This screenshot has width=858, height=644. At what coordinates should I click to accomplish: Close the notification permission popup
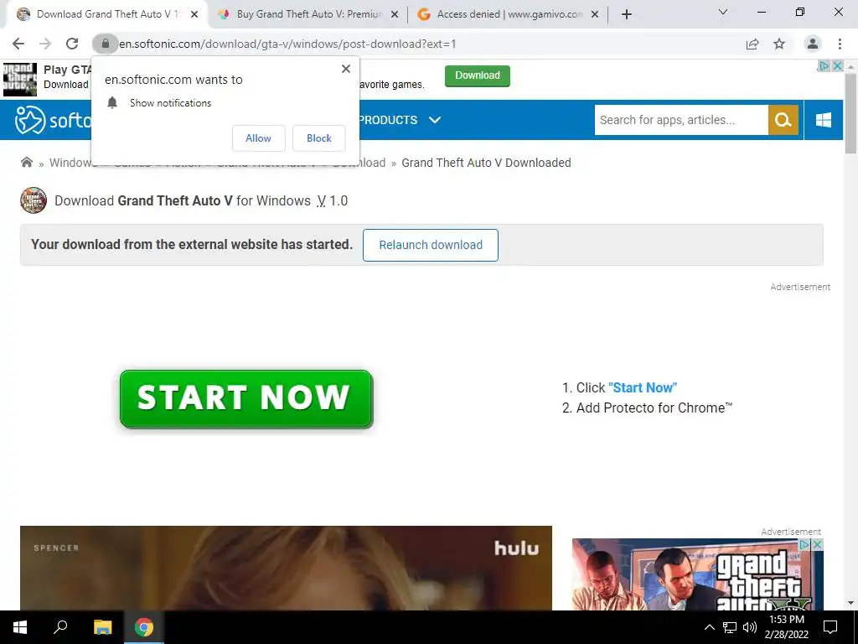346,69
